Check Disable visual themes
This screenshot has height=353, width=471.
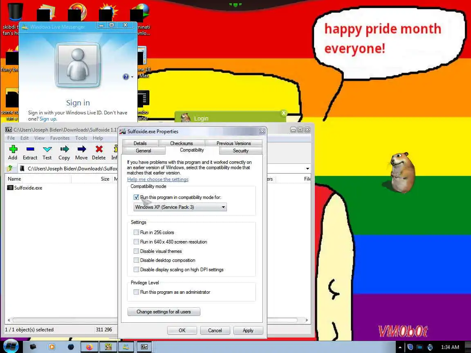point(137,251)
